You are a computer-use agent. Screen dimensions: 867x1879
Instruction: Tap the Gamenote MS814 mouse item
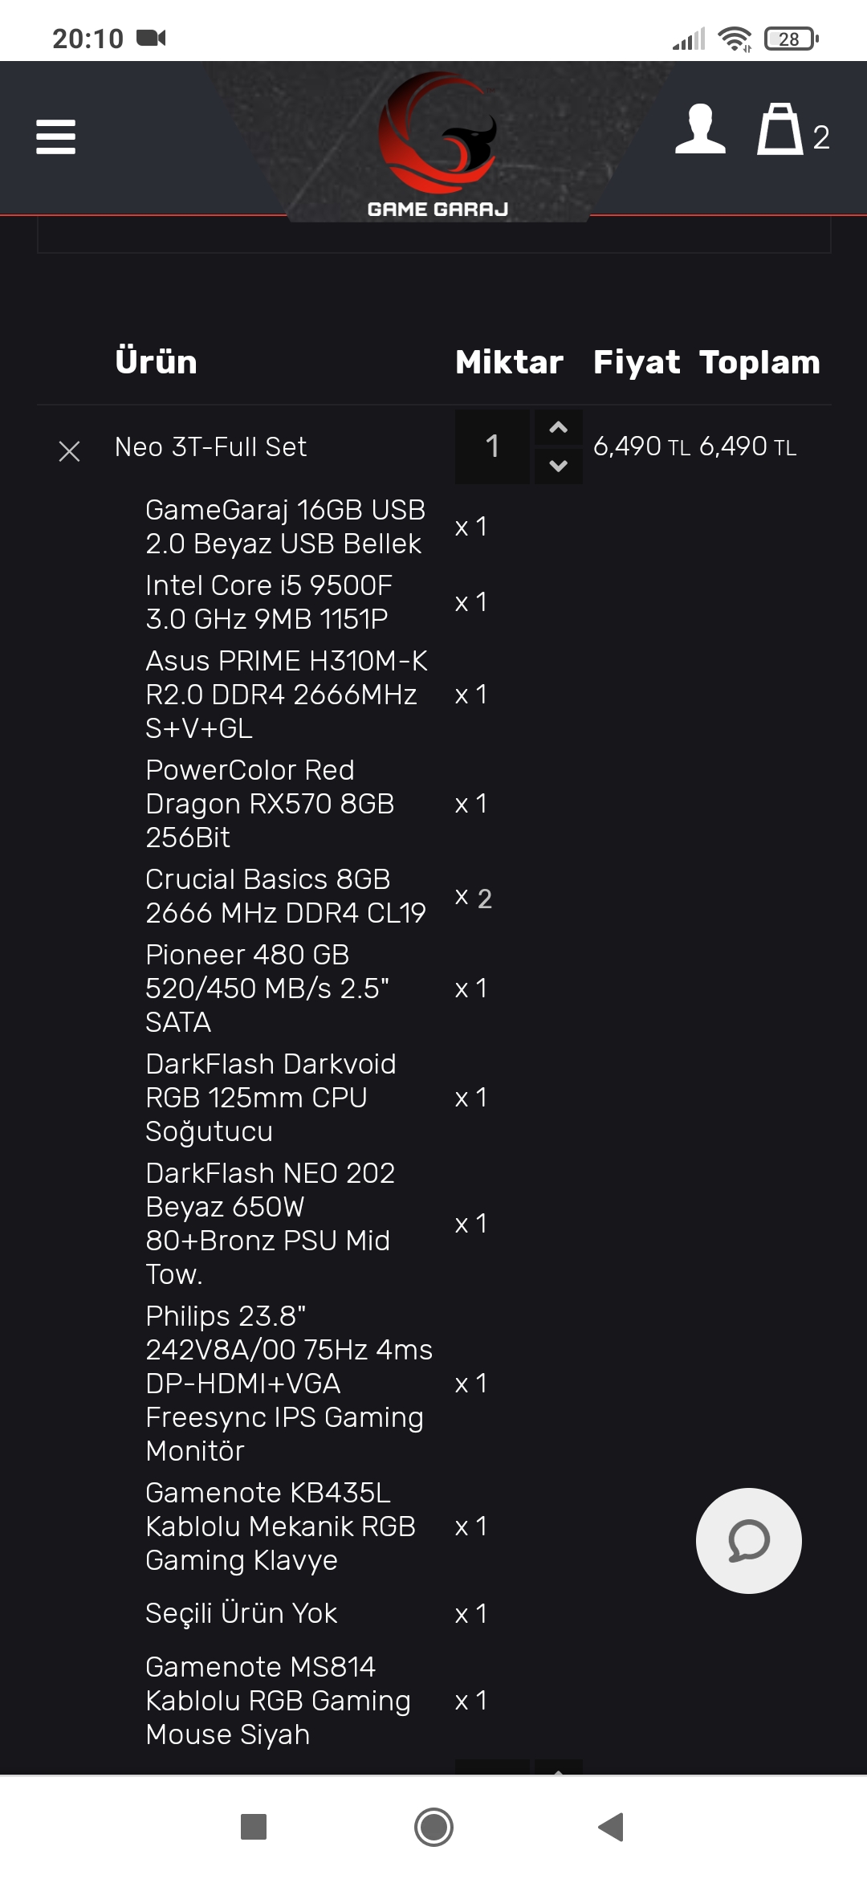pos(278,1700)
